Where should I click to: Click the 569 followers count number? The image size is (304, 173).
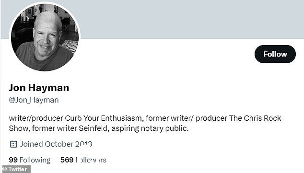click(x=67, y=160)
